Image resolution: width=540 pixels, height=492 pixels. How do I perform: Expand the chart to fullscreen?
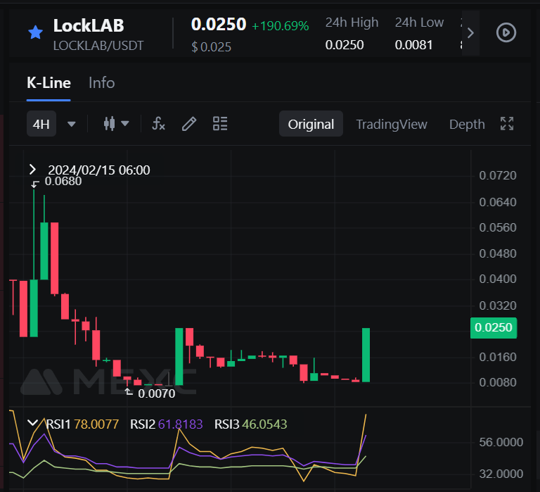tap(507, 123)
